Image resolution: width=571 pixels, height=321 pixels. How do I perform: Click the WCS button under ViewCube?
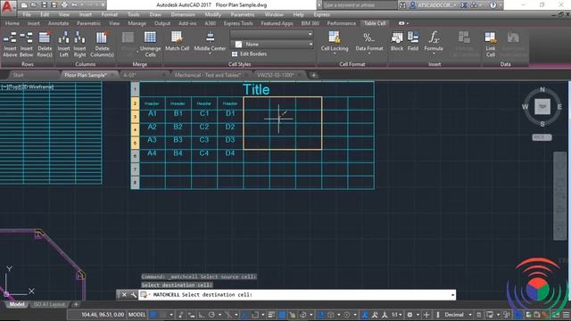click(542, 137)
